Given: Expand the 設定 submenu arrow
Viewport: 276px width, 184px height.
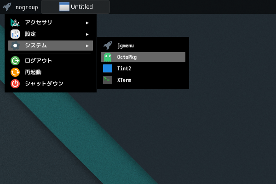Looking at the screenshot, I should click(x=87, y=34).
